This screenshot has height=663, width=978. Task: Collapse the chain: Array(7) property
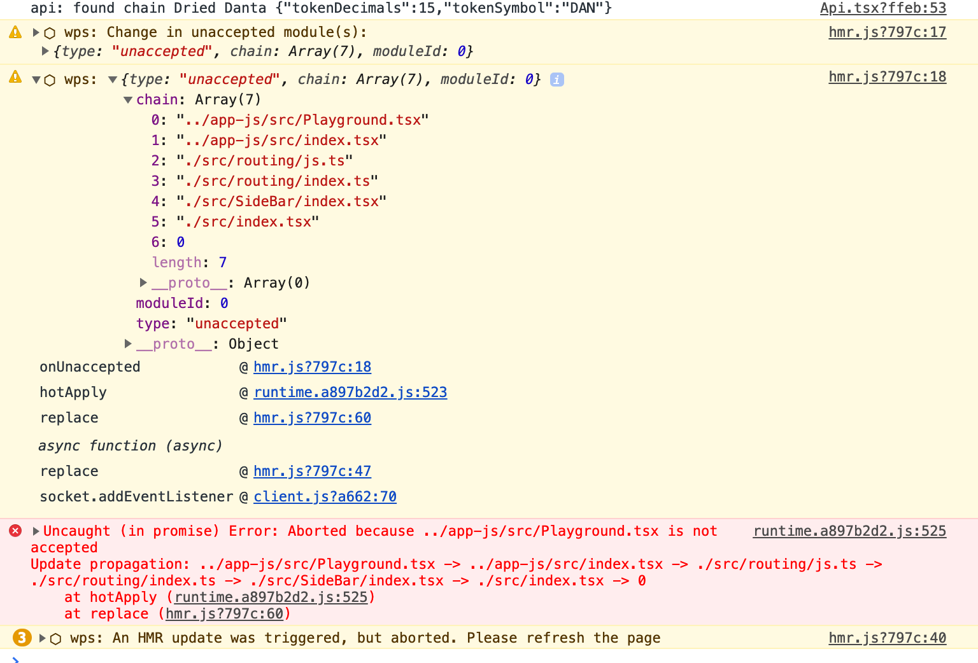coord(128,100)
